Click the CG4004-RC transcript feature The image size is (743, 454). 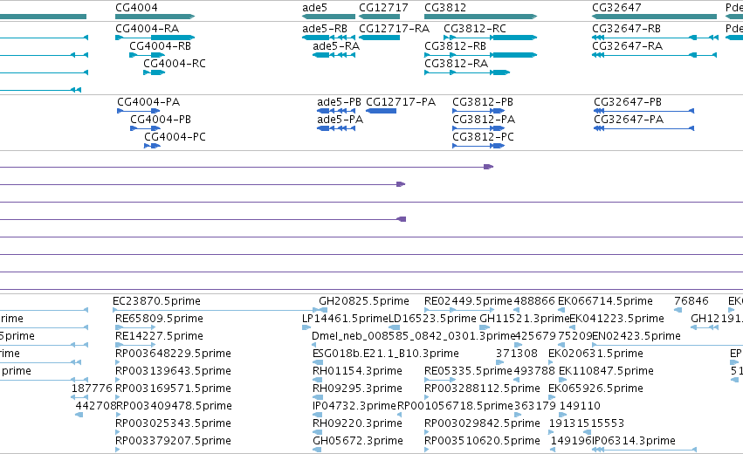pos(154,72)
